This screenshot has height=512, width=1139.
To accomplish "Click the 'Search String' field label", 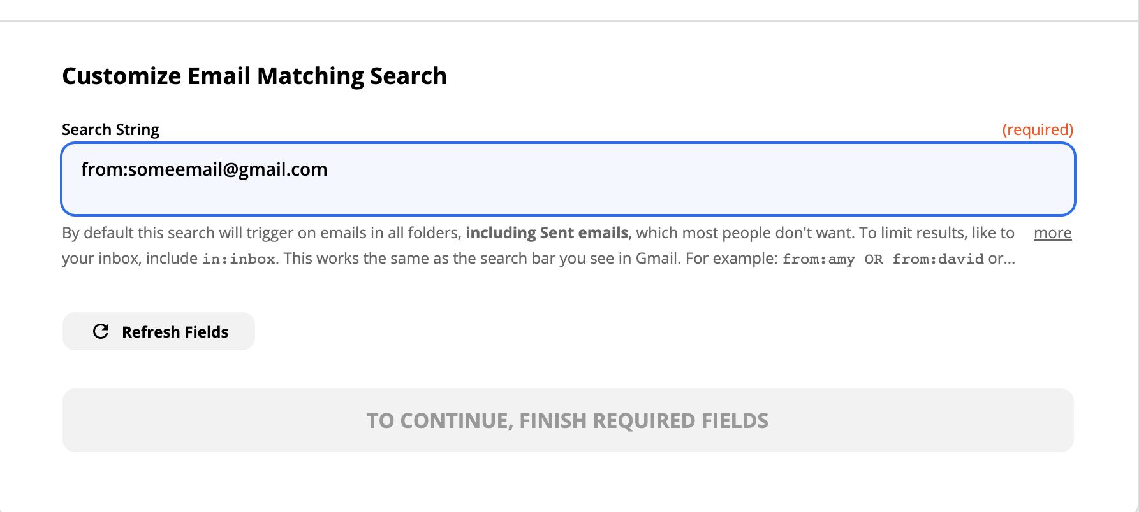I will pos(110,130).
